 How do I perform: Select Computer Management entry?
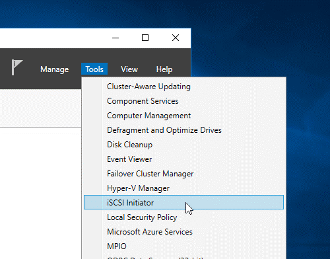183,116
